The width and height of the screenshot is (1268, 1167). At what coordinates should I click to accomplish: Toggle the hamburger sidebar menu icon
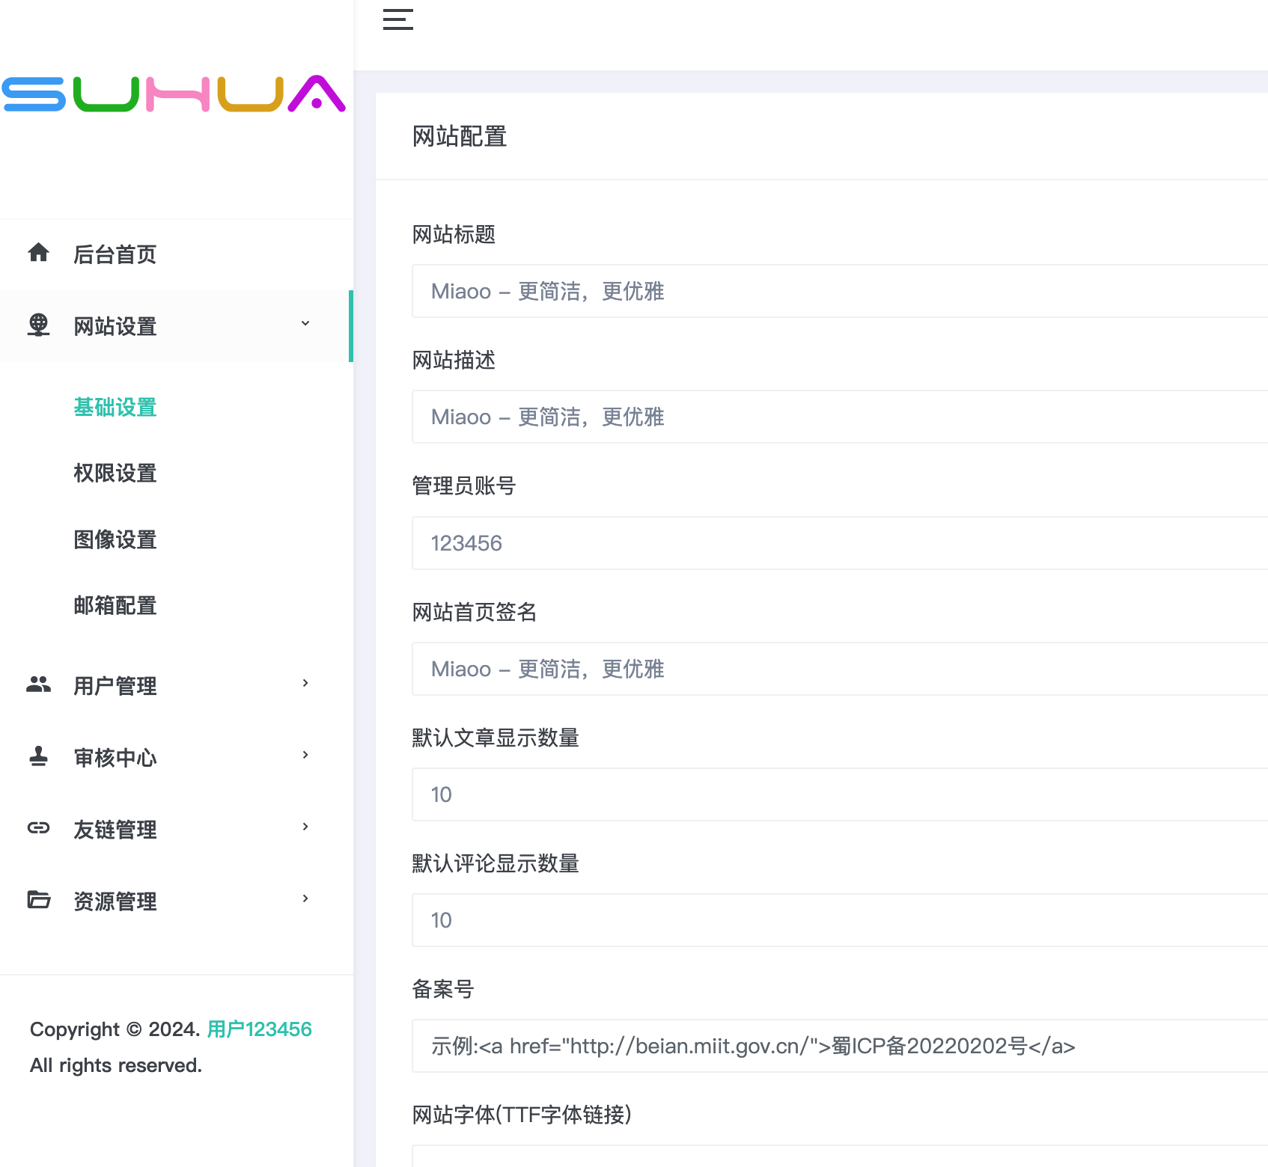click(398, 19)
